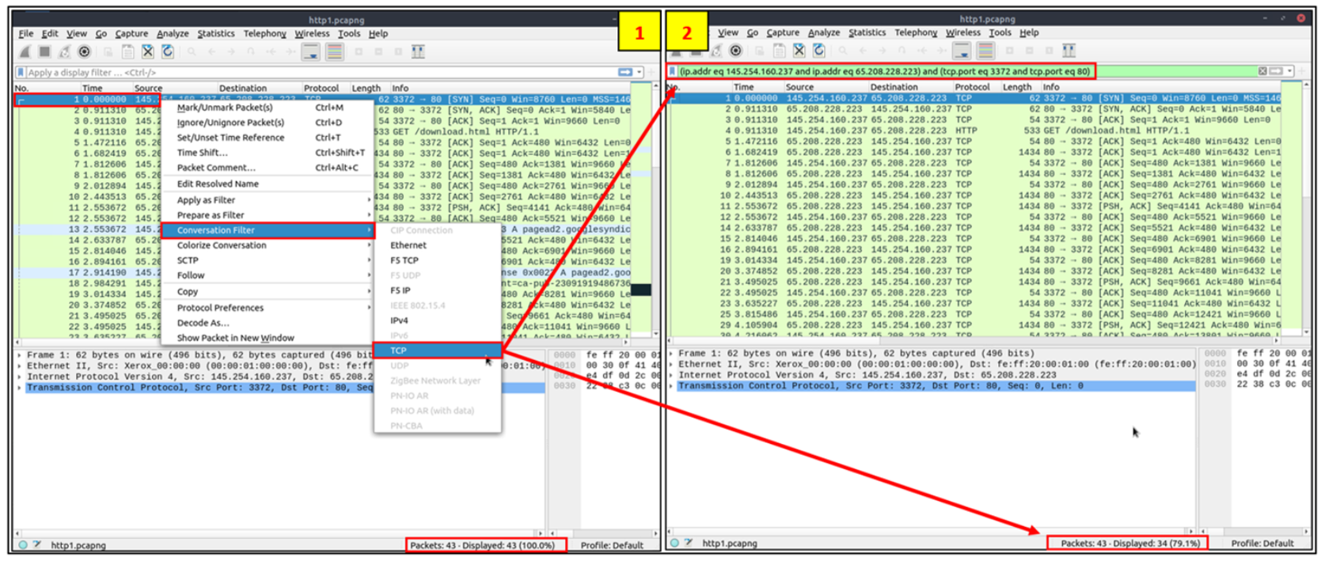This screenshot has height=561, width=1321.
Task: Apply display filter arrow in right window
Action: [1275, 71]
